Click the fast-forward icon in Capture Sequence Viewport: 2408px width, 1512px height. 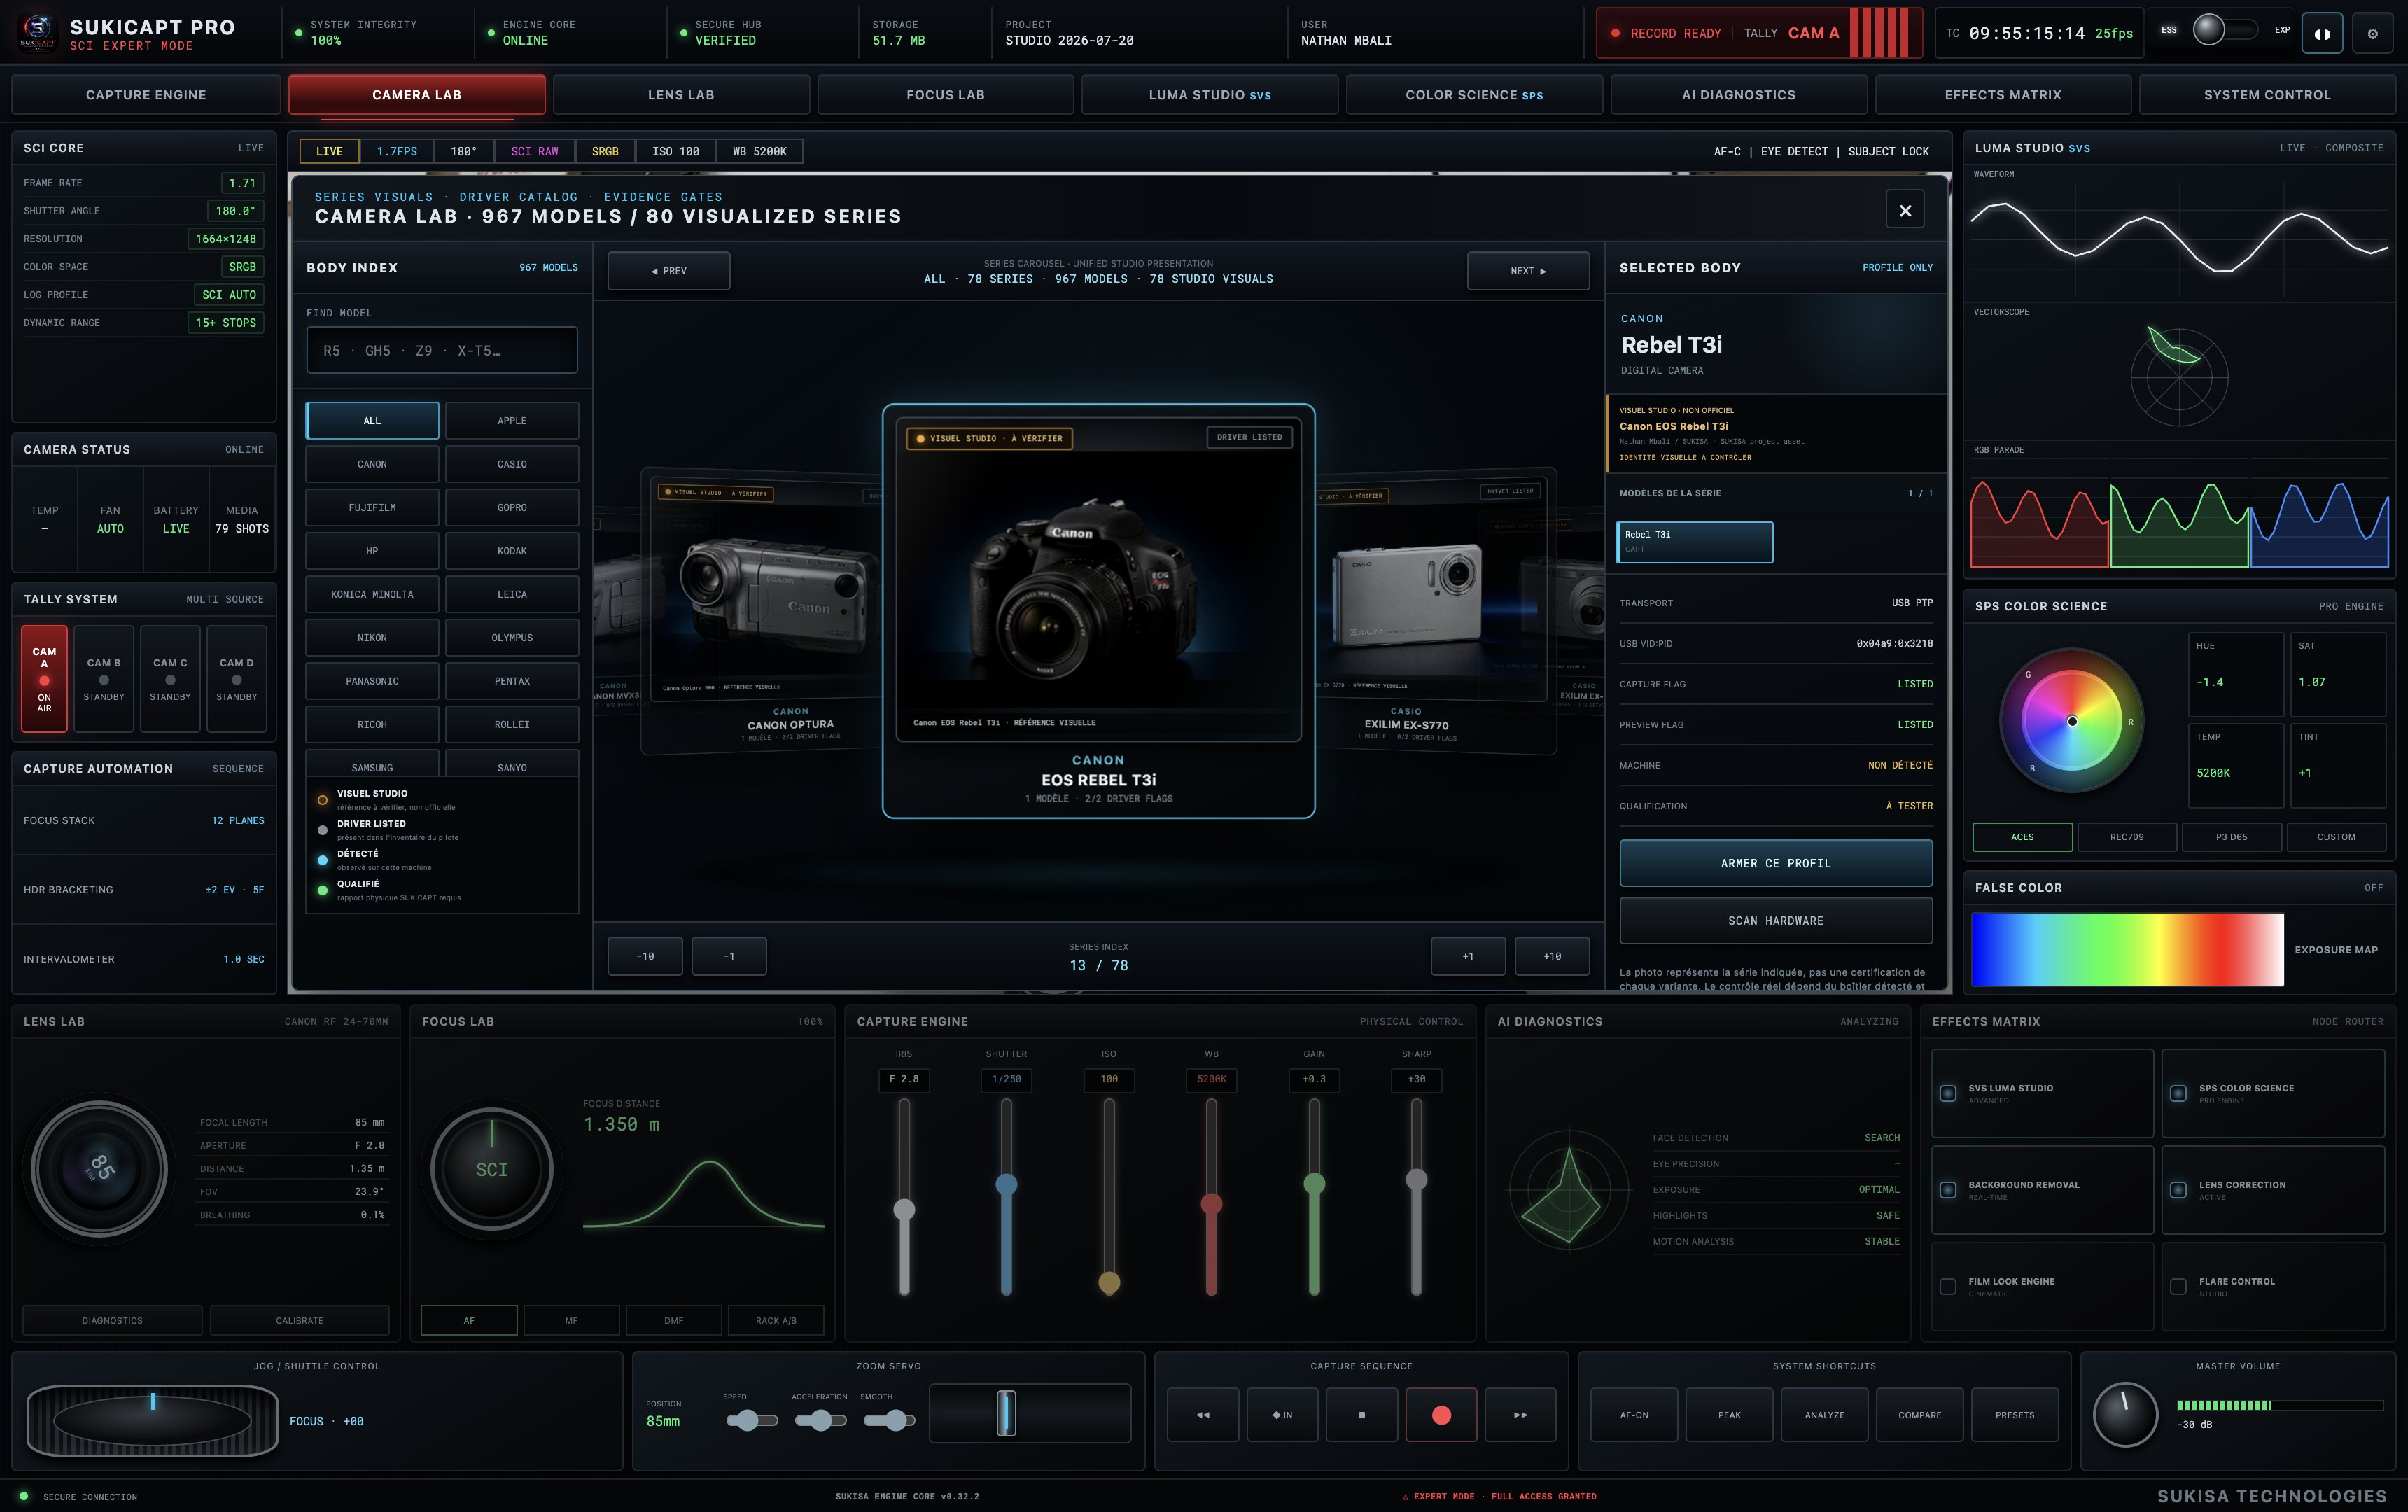point(1520,1414)
